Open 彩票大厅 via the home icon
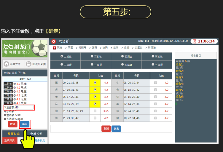223x152 pixels. pos(6,64)
